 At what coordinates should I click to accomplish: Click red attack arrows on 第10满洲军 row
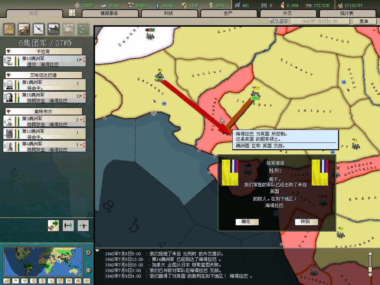point(83,60)
